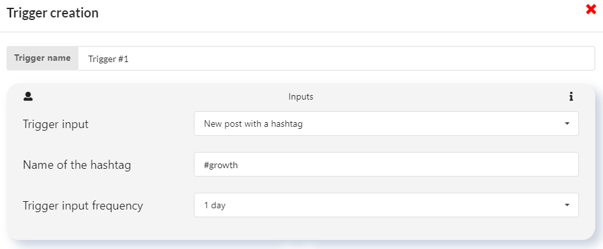Place cursor after 'Trigger #1' text

click(x=129, y=59)
